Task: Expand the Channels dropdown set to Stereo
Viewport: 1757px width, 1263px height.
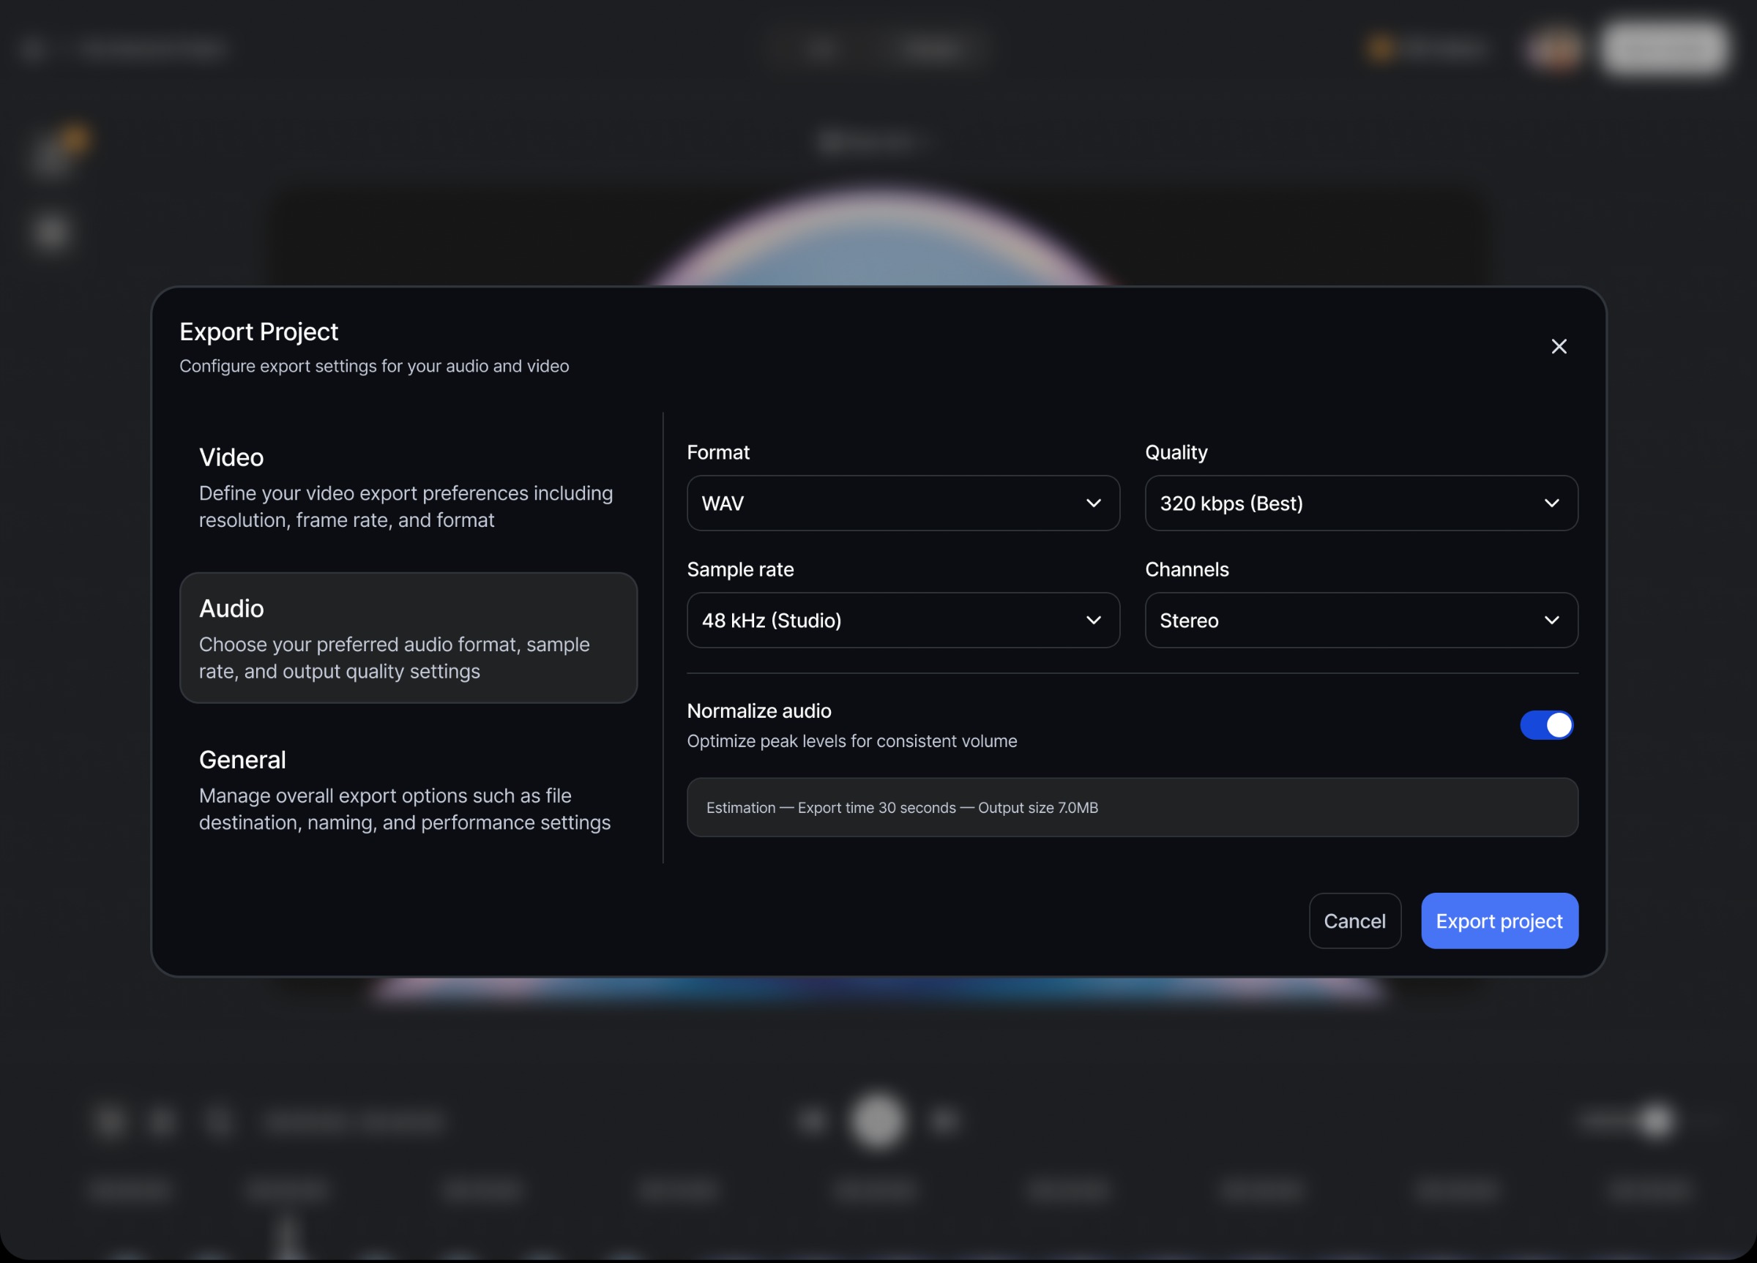Action: click(x=1360, y=621)
